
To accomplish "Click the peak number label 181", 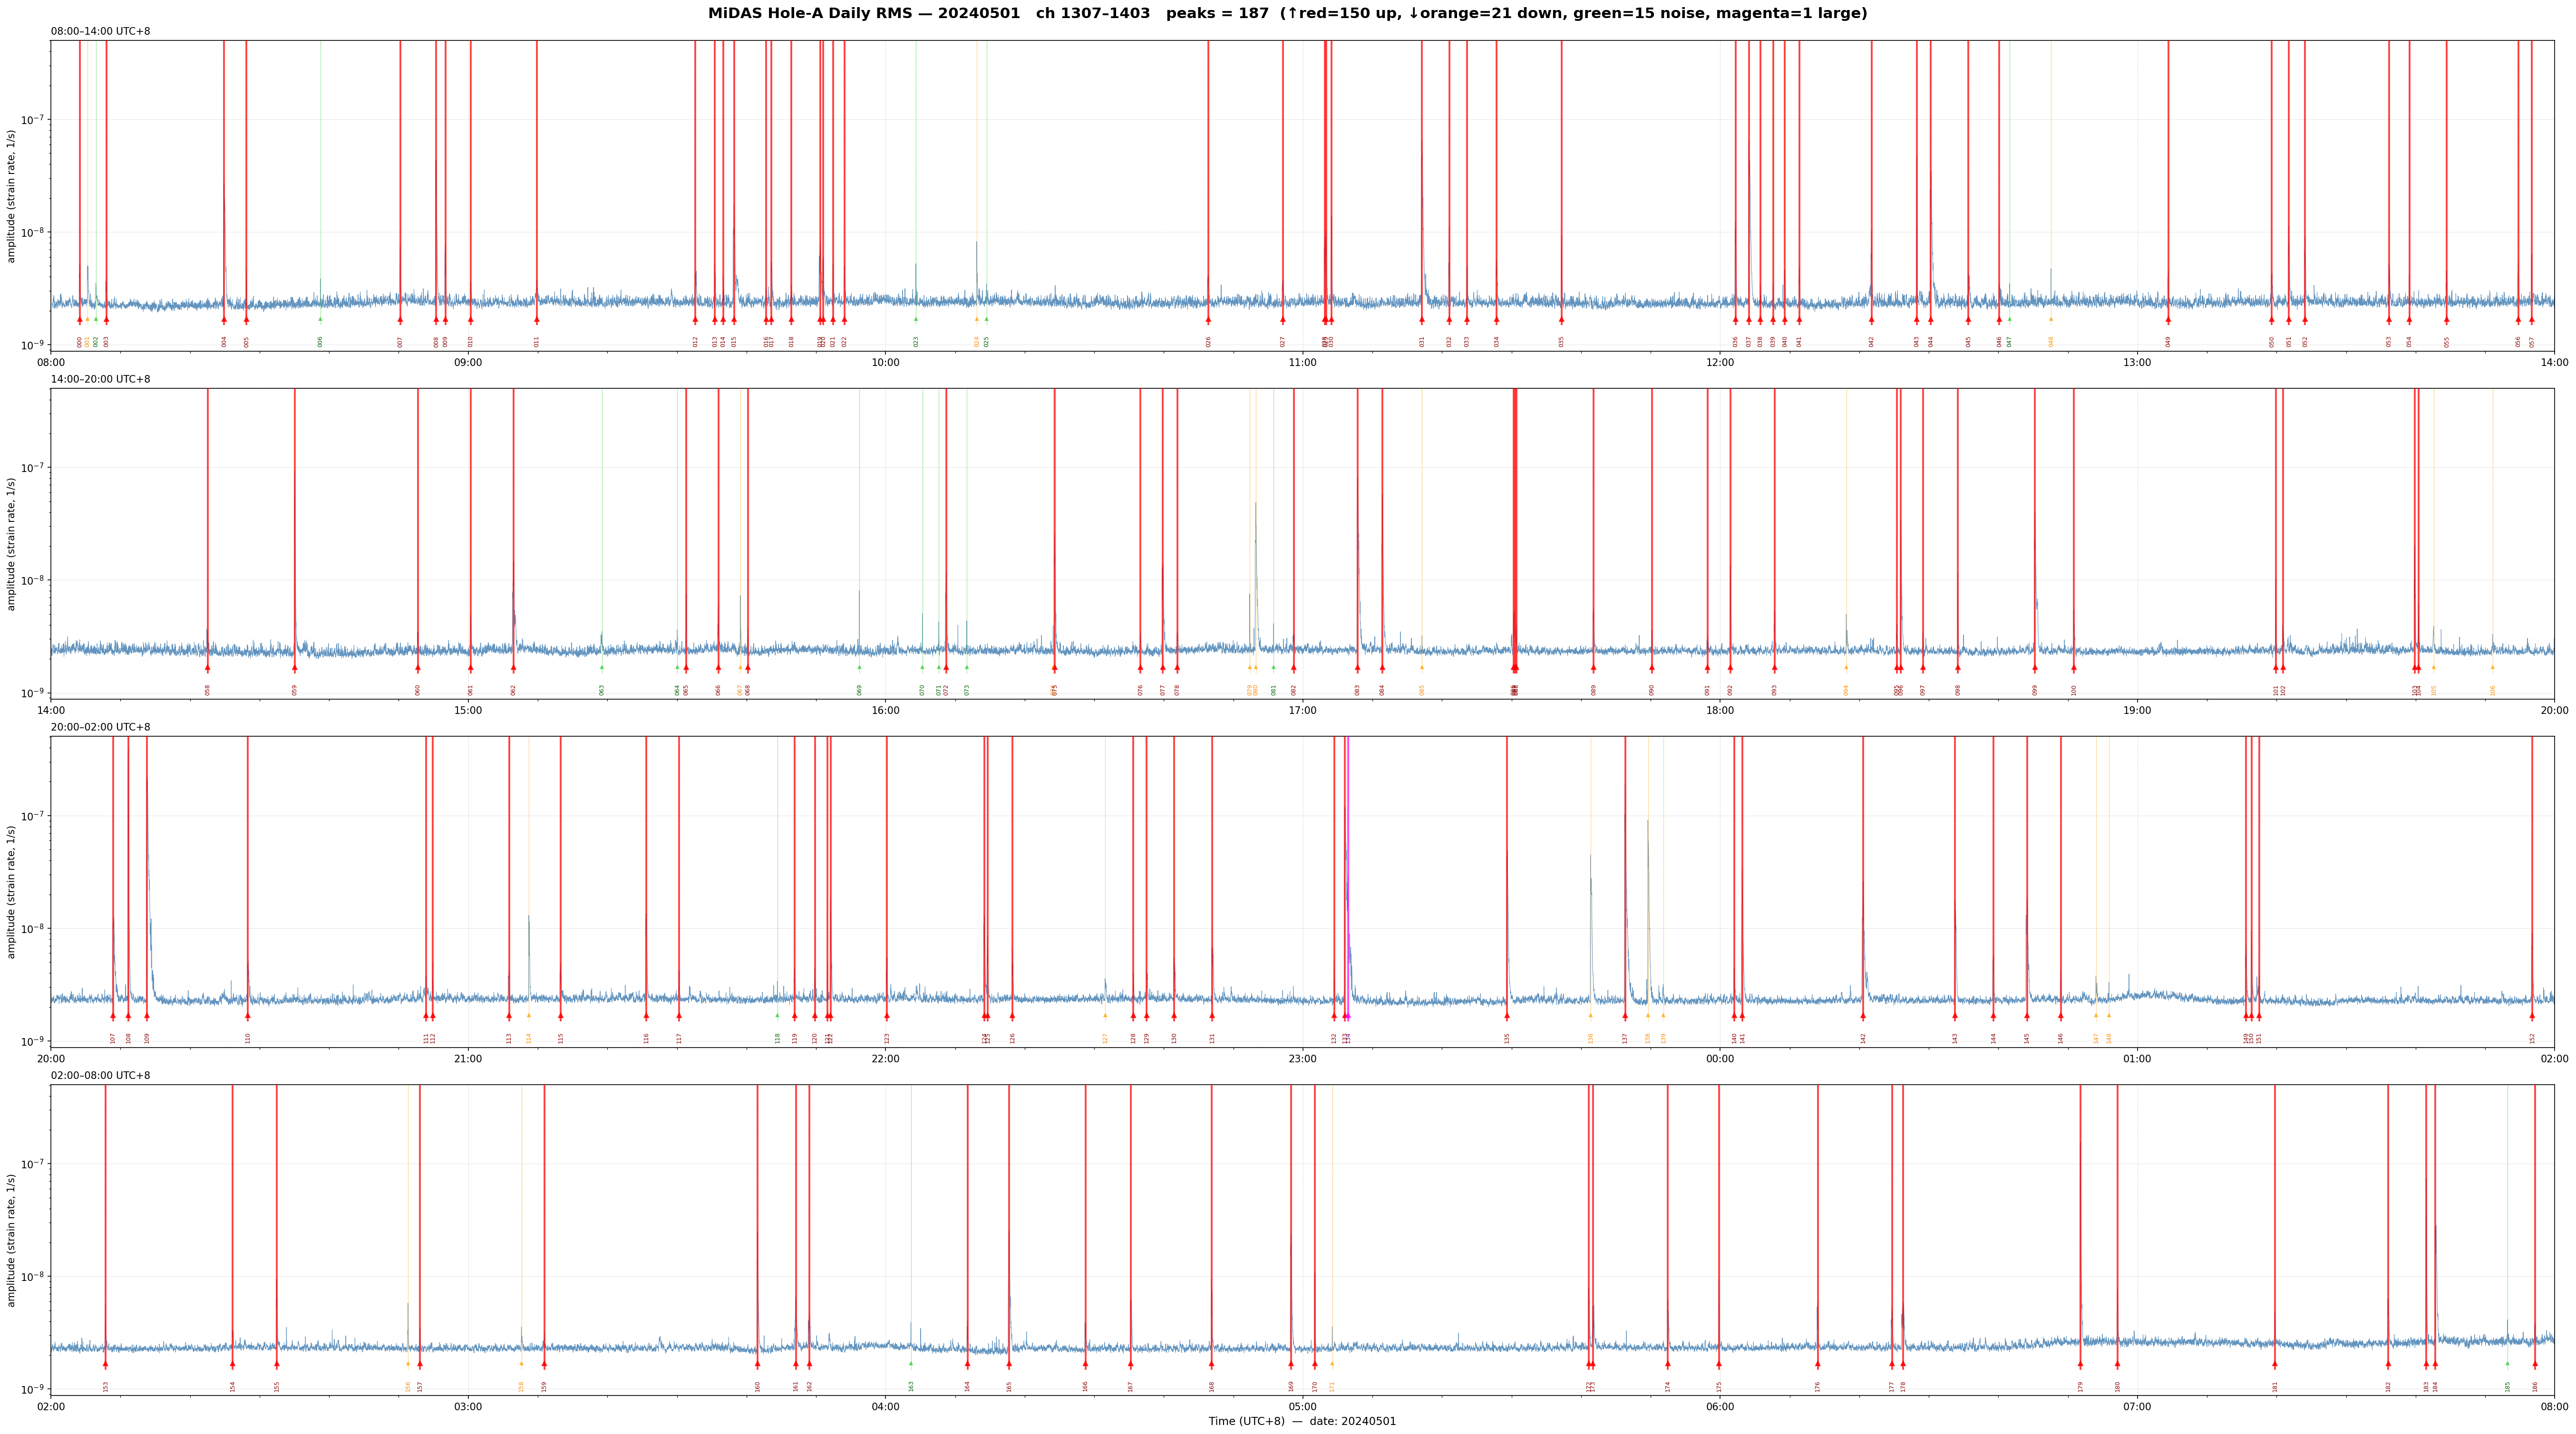I will click(x=2275, y=1386).
